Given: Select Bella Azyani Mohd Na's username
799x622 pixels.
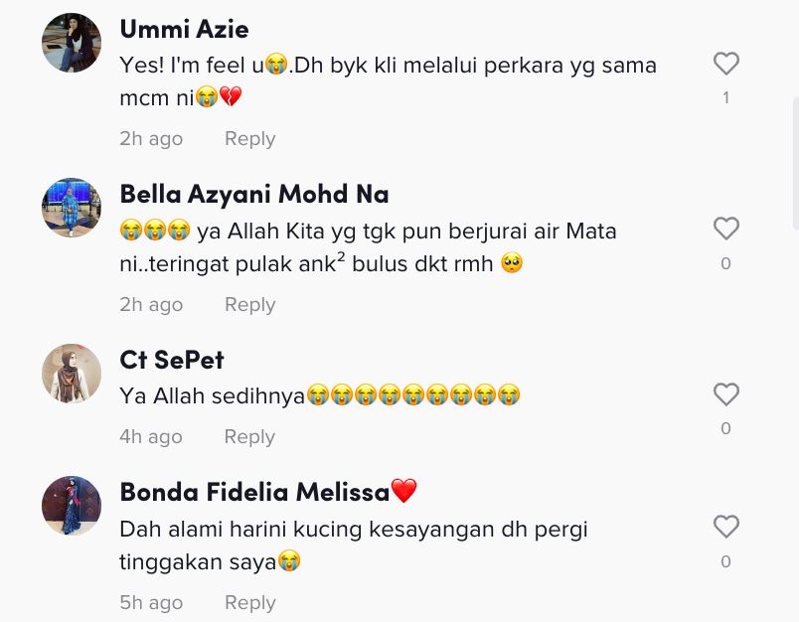Looking at the screenshot, I should (254, 194).
